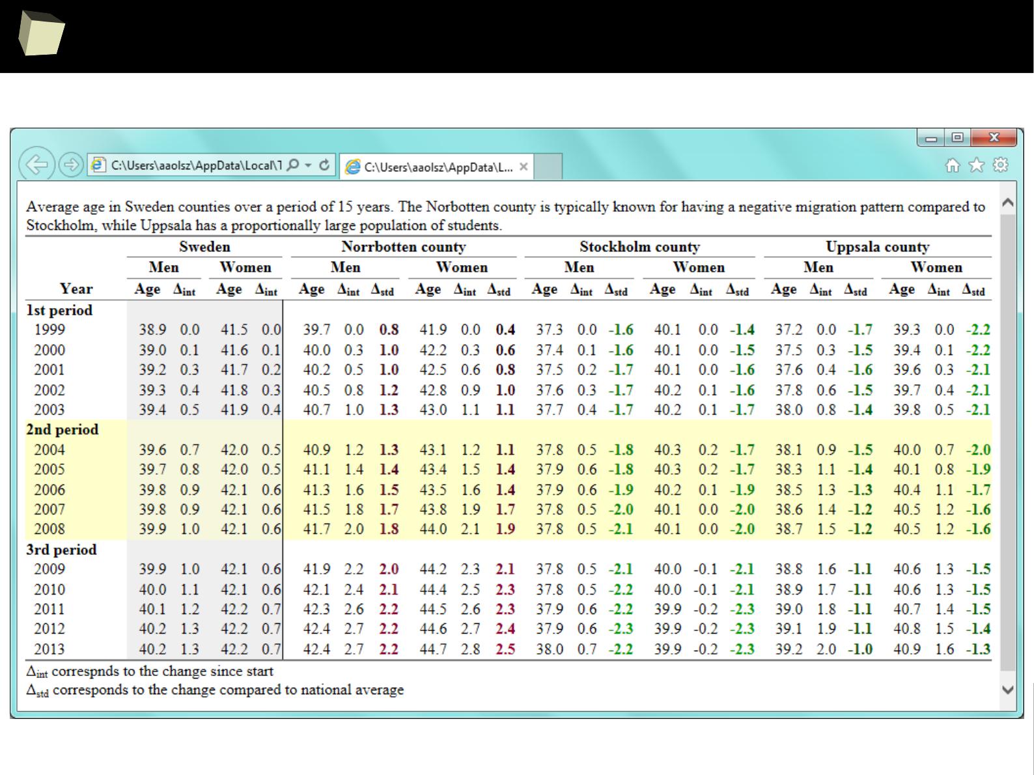Click the IE logo on the tab

(352, 167)
